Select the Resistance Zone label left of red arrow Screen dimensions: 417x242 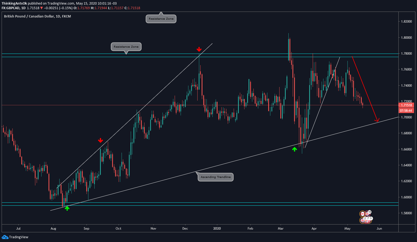click(x=126, y=47)
